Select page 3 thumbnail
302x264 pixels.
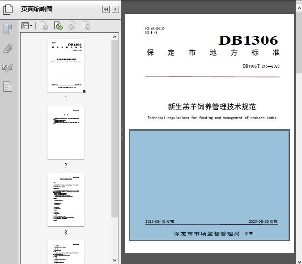point(66,200)
